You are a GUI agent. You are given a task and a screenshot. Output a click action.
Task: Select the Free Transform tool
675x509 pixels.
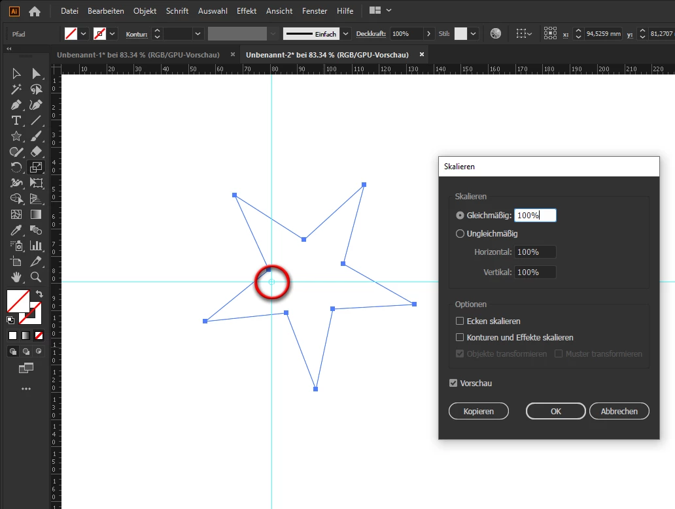[36, 183]
